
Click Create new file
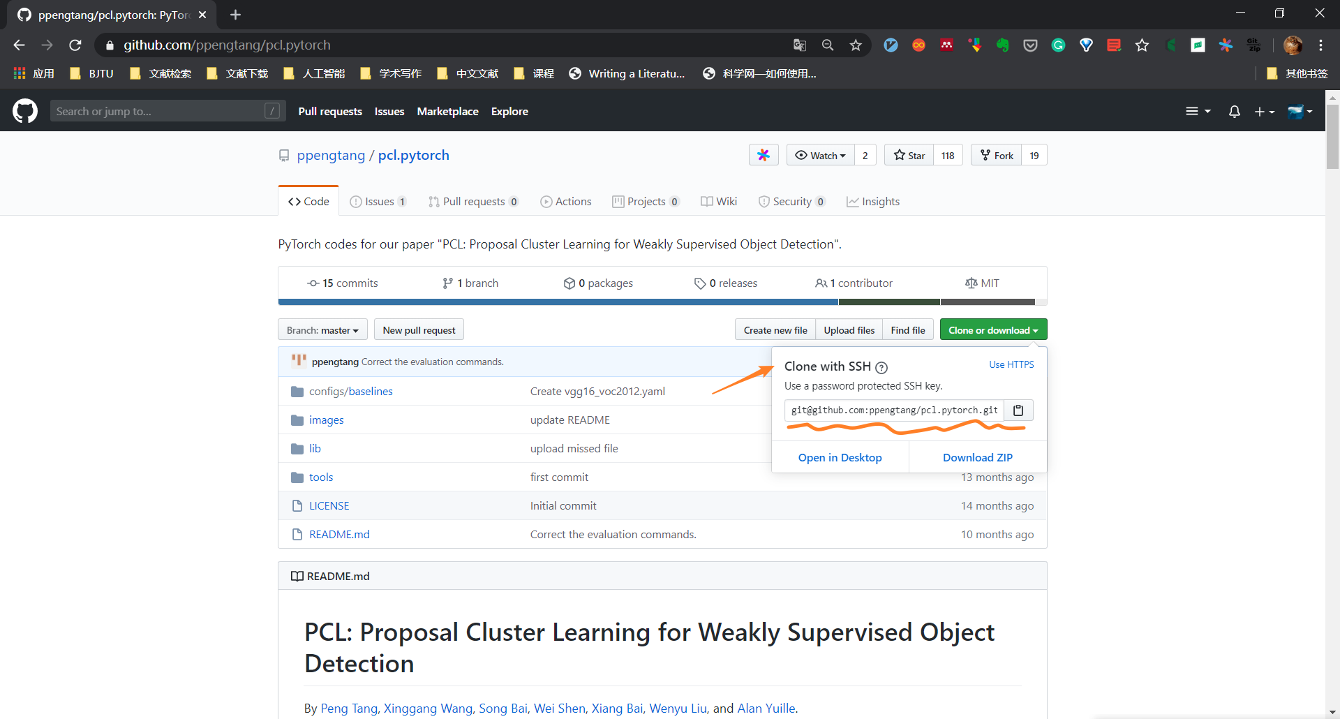click(x=775, y=330)
